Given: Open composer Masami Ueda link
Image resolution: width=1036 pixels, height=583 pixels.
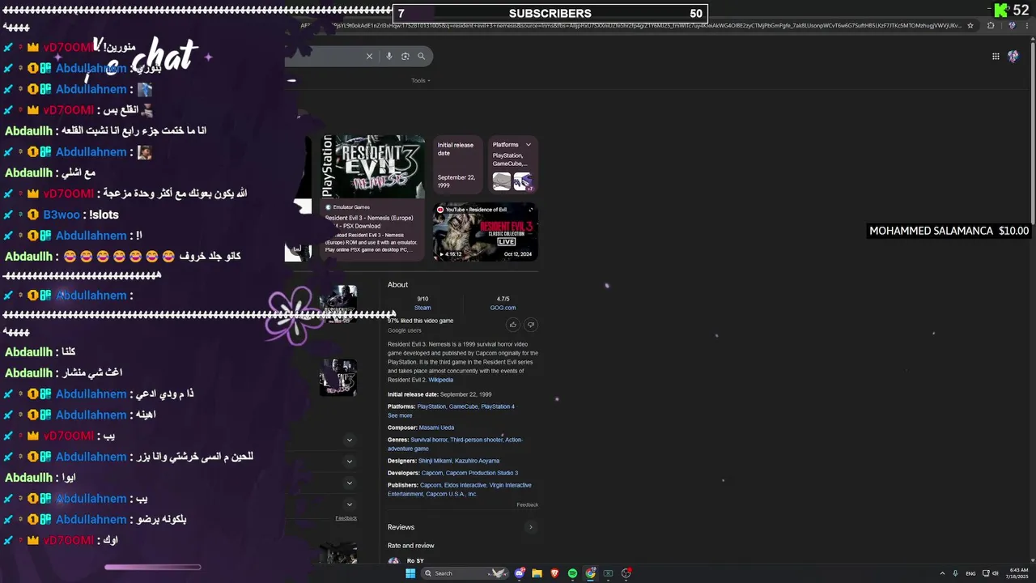Looking at the screenshot, I should point(436,428).
